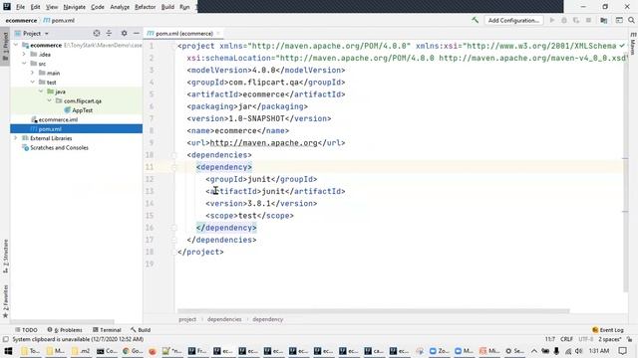Click the Run with Coverage icon
This screenshot has height=358, width=638.
click(x=576, y=20)
